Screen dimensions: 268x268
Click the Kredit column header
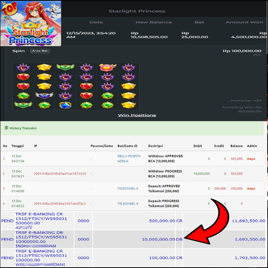pos(219,146)
